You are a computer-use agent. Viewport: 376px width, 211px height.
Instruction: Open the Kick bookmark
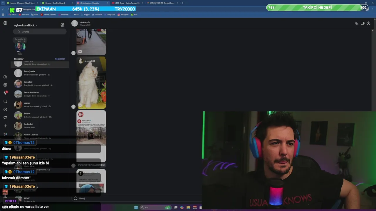tap(134, 15)
